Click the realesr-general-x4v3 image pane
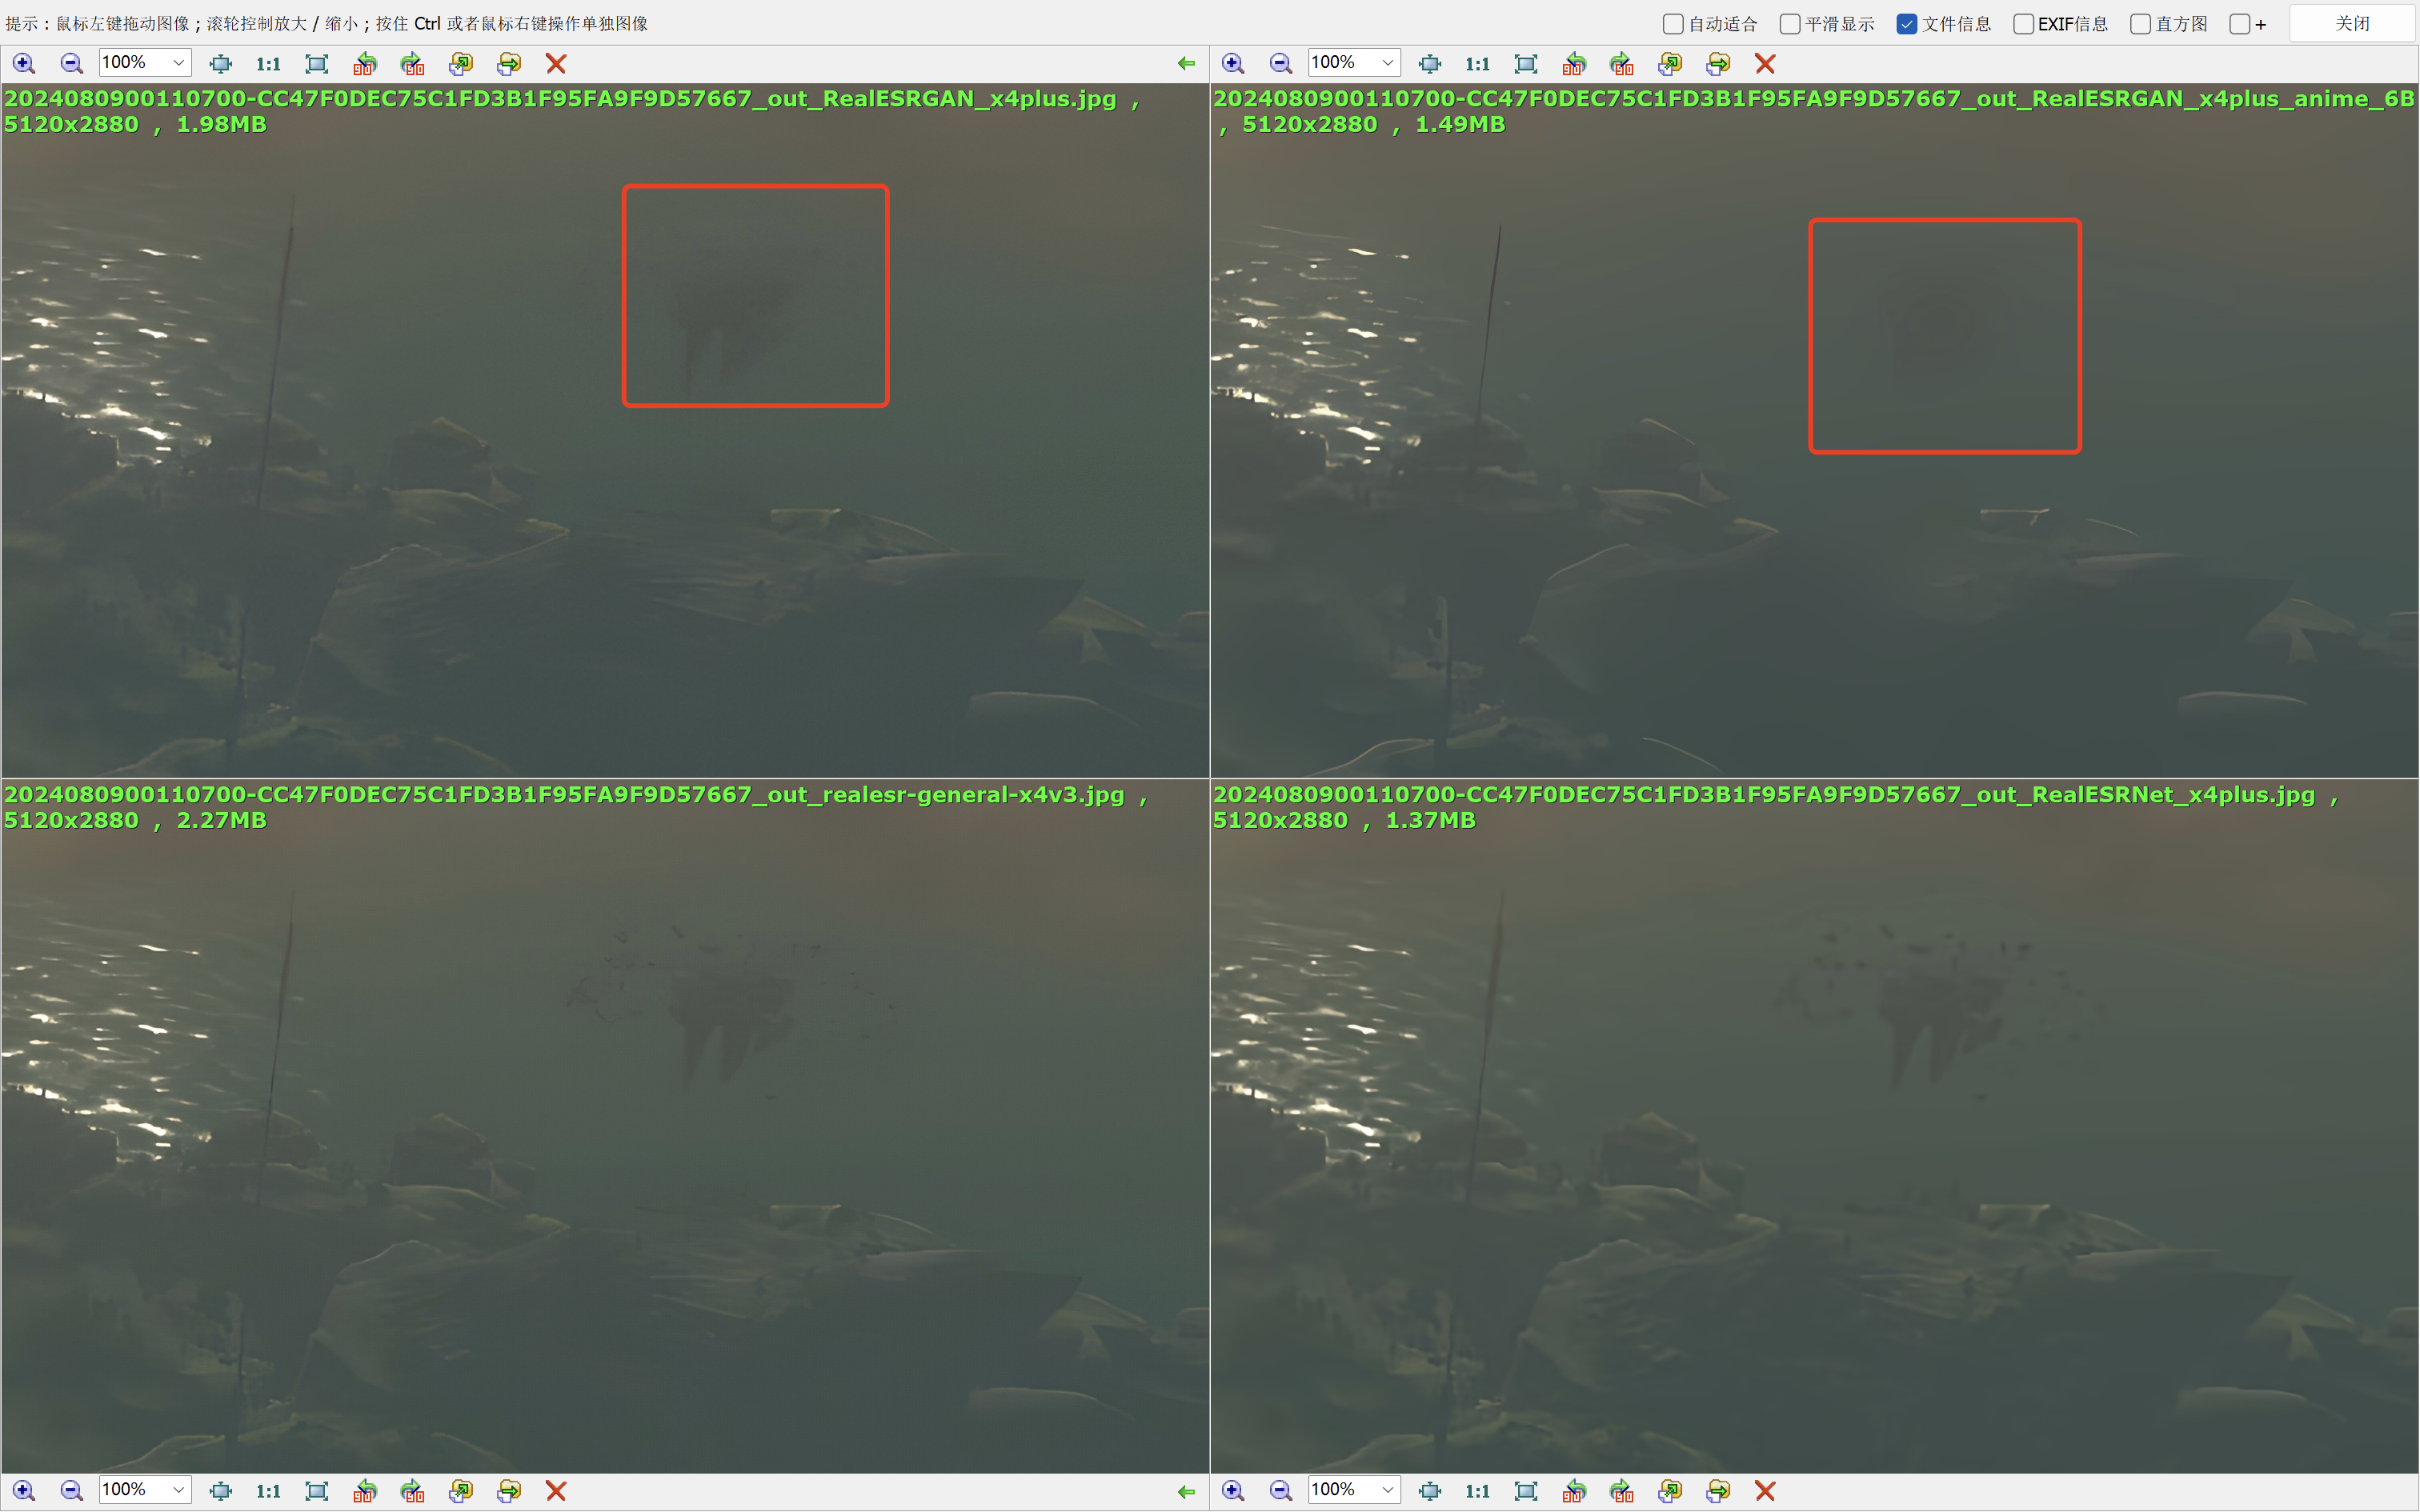This screenshot has height=1512, width=2420. [x=604, y=1150]
